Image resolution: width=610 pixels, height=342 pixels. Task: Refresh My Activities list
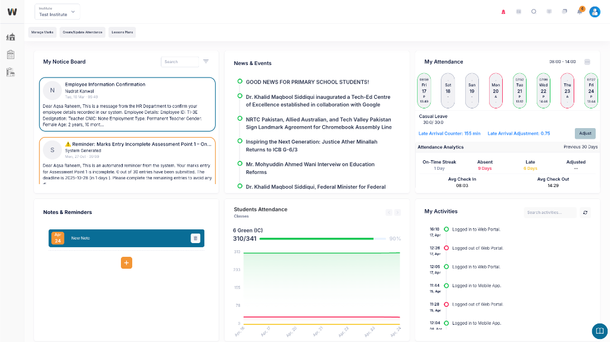(x=585, y=213)
